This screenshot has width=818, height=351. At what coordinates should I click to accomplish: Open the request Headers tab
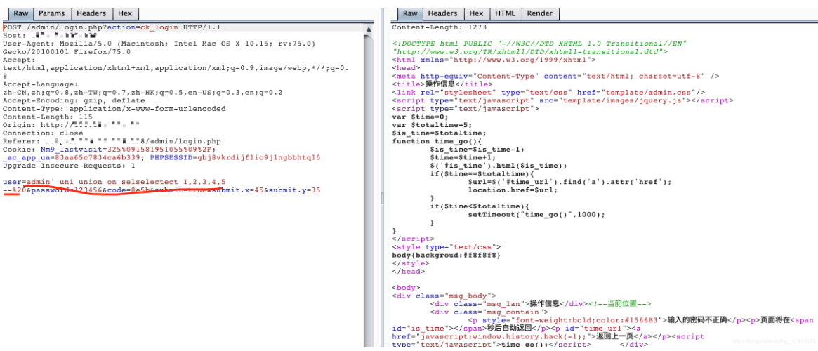(x=91, y=13)
